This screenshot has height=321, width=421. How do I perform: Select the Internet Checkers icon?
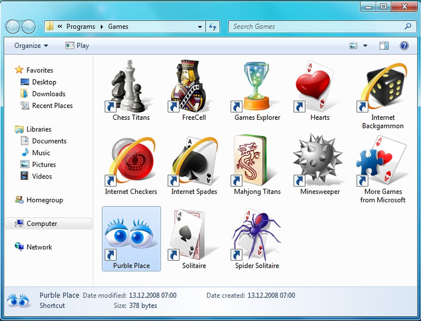(x=130, y=160)
